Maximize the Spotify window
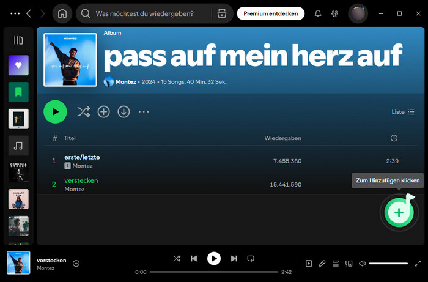Image resolution: width=428 pixels, height=282 pixels. tap(399, 13)
